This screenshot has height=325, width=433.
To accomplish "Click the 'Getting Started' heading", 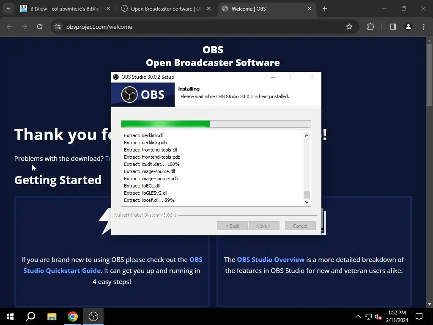I will [x=58, y=180].
